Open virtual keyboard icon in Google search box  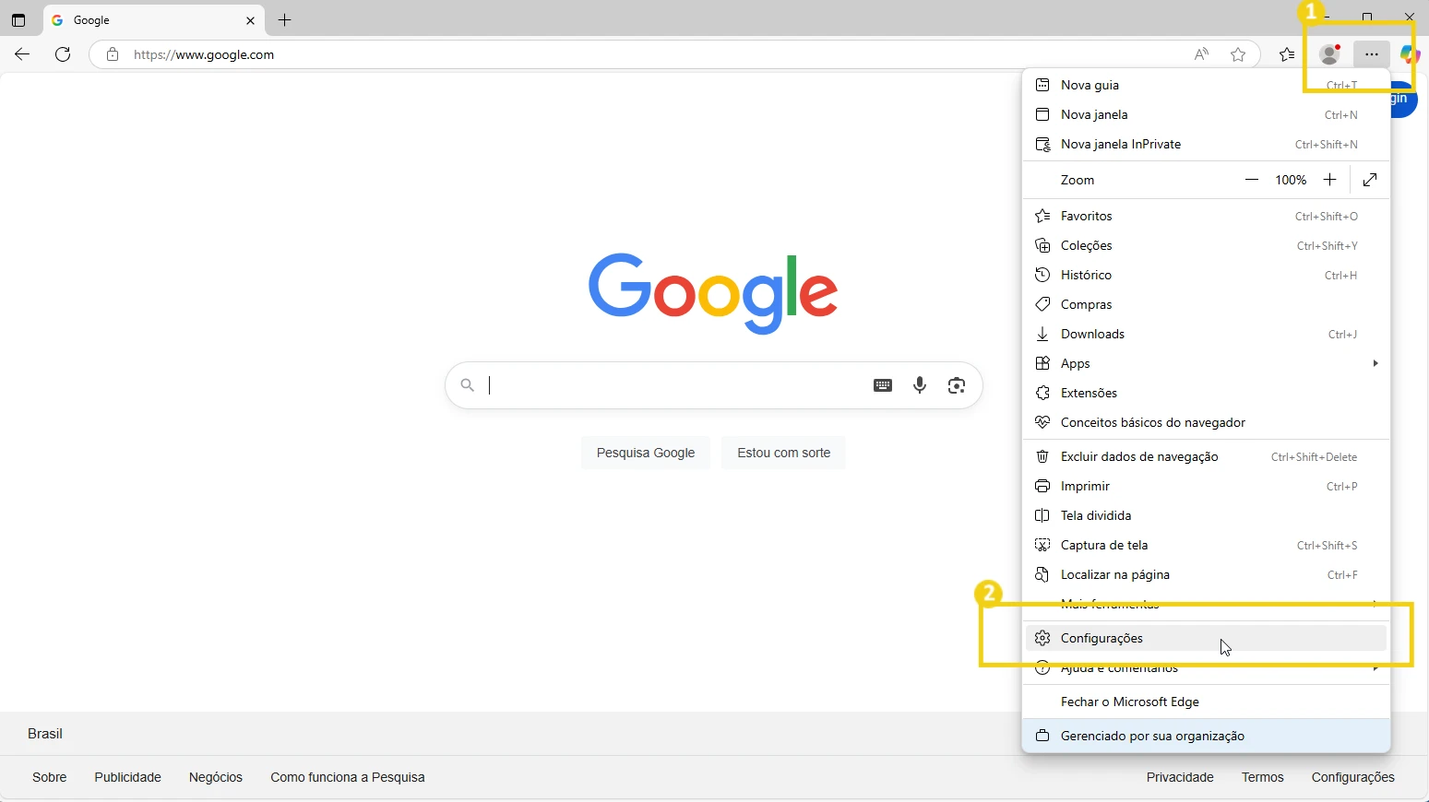[x=883, y=385]
